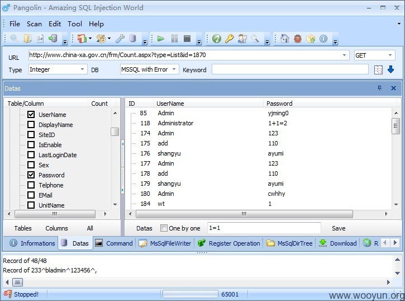Switch to the Command tab

pyautogui.click(x=114, y=243)
